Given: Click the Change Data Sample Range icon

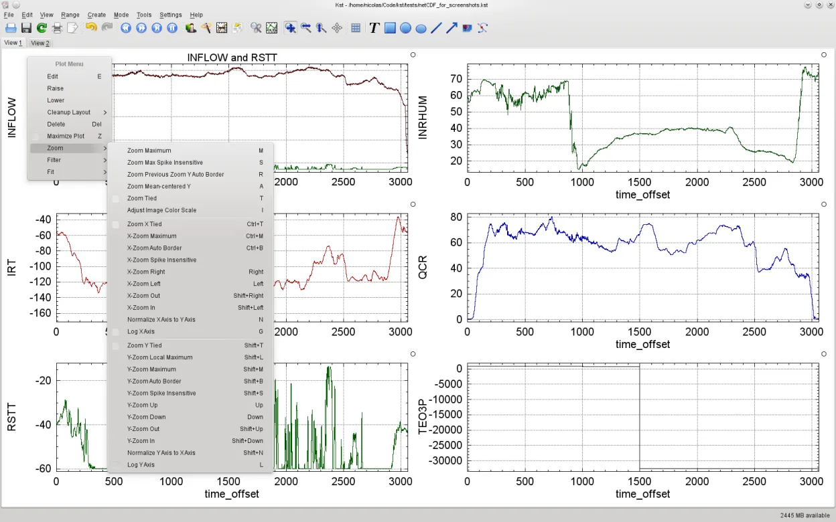Looking at the screenshot, I should (x=222, y=28).
